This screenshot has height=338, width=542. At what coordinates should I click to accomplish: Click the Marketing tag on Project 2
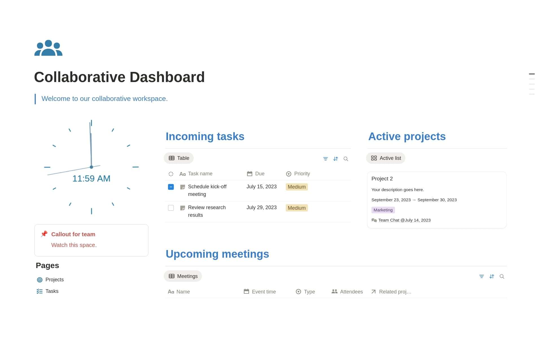pyautogui.click(x=383, y=210)
